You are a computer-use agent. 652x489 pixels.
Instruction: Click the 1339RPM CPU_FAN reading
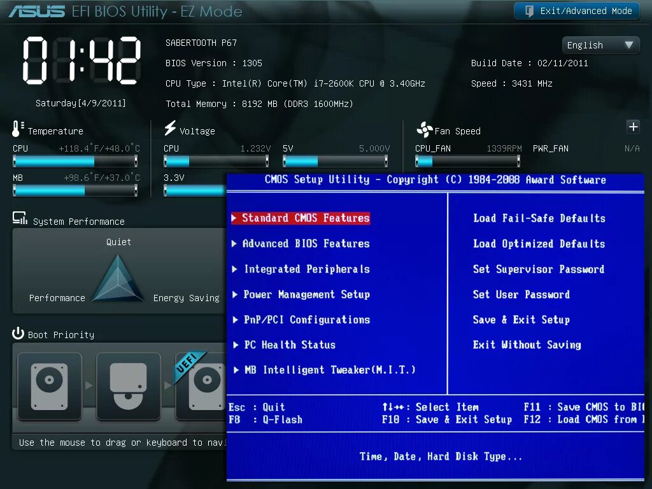pos(504,148)
